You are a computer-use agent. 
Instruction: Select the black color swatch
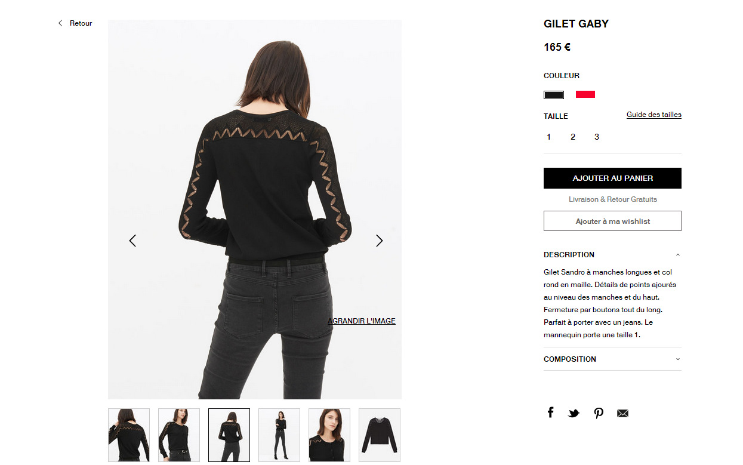pyautogui.click(x=554, y=94)
